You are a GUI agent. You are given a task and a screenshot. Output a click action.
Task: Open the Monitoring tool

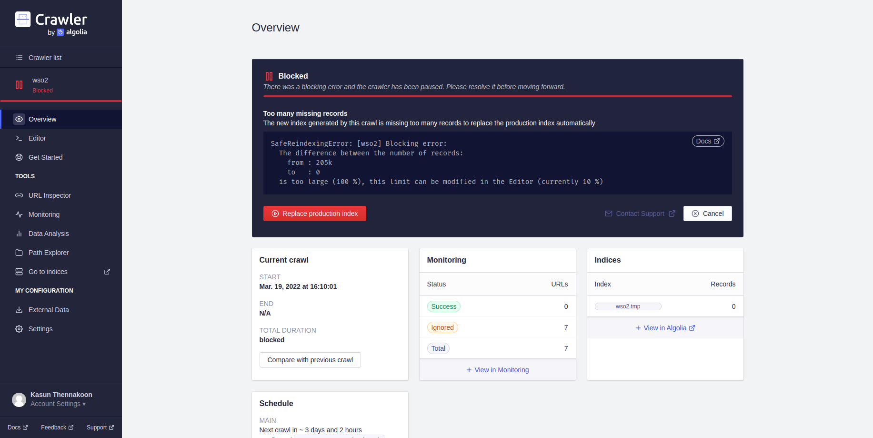click(x=43, y=214)
